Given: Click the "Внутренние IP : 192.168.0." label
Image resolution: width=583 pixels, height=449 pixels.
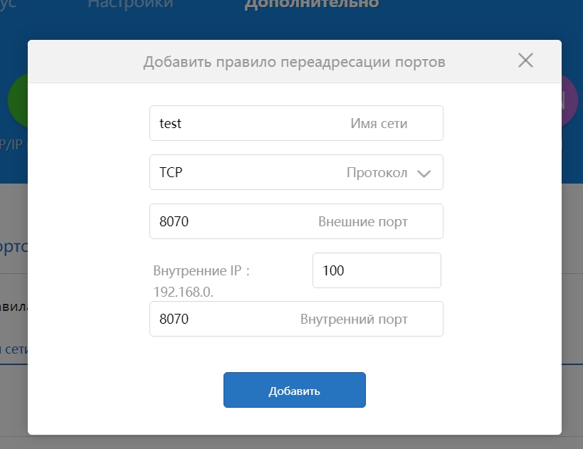Looking at the screenshot, I should click(201, 281).
